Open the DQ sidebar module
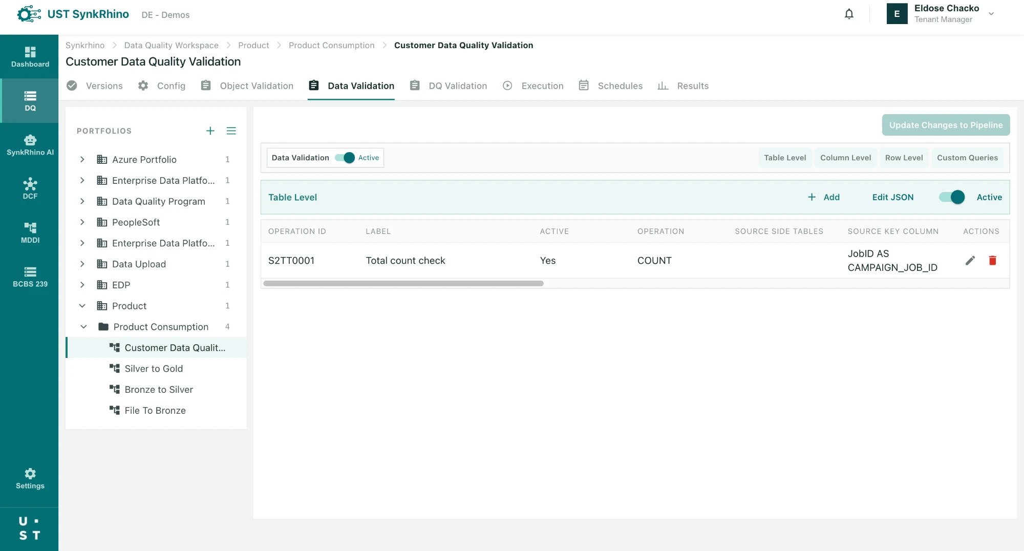The height and width of the screenshot is (551, 1024). coord(30,101)
